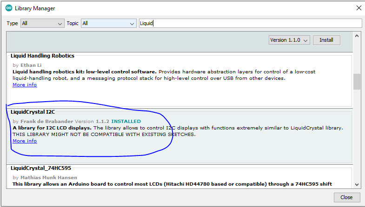
Task: Click author name Ethan Li
Action: [x=31, y=65]
